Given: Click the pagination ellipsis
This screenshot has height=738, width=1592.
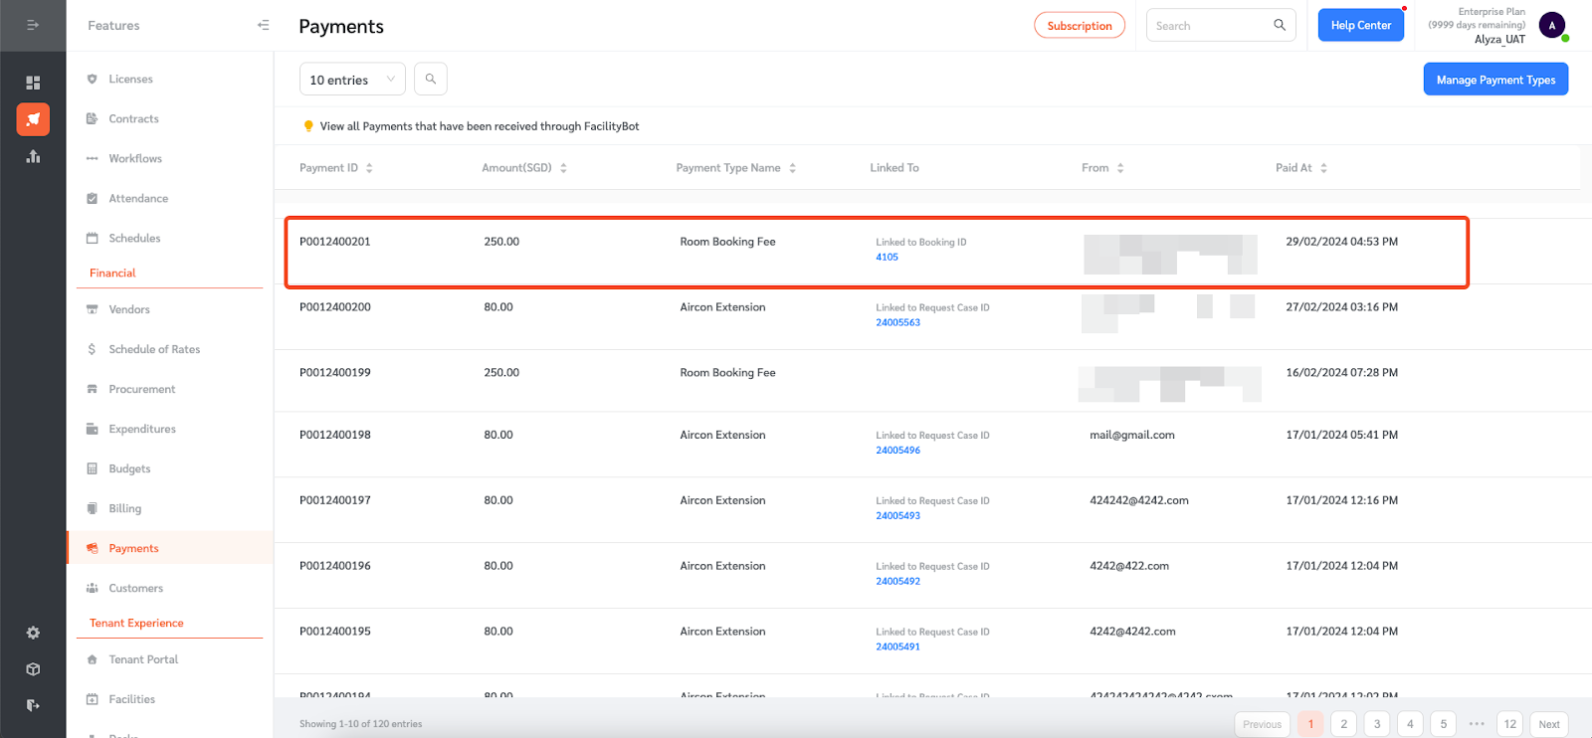Looking at the screenshot, I should click(1477, 724).
